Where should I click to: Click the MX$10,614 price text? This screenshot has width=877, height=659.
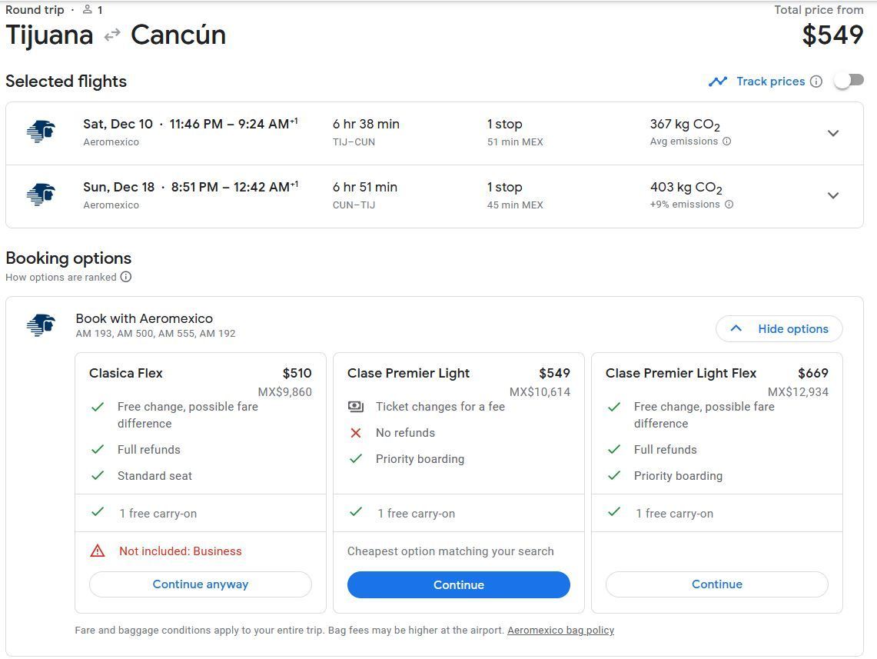click(540, 392)
